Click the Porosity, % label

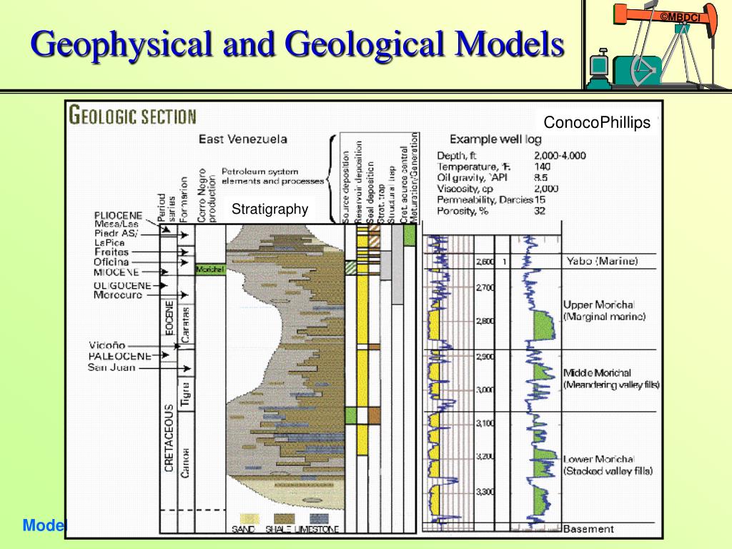pos(463,211)
